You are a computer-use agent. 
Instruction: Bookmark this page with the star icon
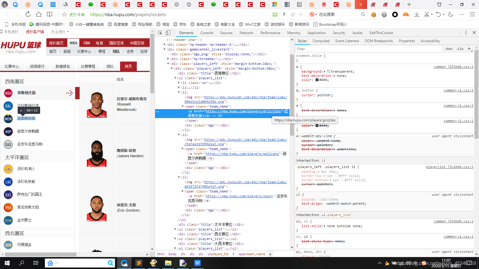[64, 14]
